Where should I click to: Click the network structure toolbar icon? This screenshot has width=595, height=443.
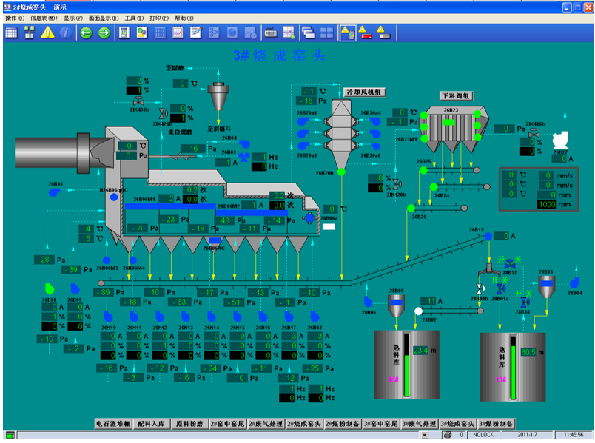(29, 33)
